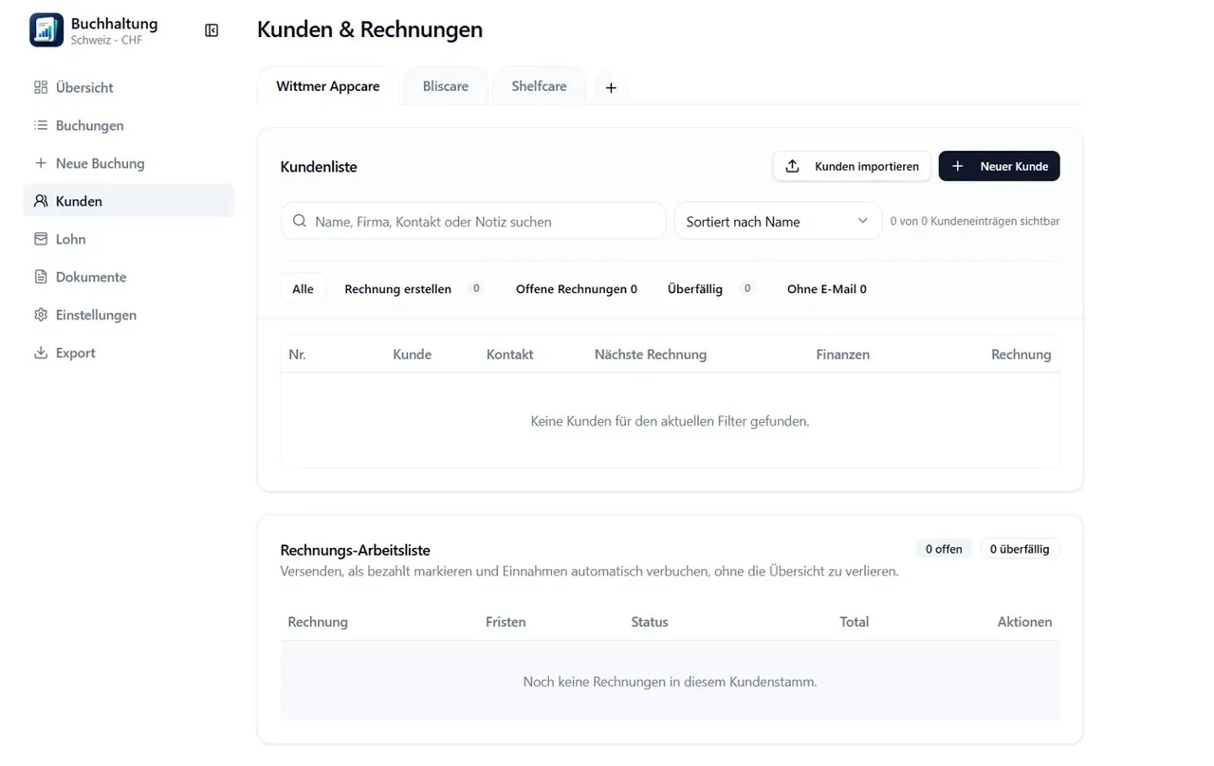Click the Aktionen column header
Screen dimensions: 1214x766
pyautogui.click(x=1024, y=622)
